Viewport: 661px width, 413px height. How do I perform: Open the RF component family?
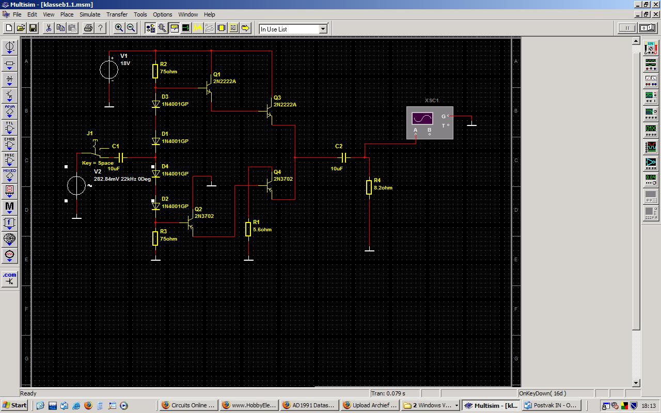[10, 240]
